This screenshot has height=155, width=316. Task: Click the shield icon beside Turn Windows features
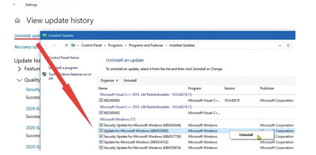tap(44, 74)
